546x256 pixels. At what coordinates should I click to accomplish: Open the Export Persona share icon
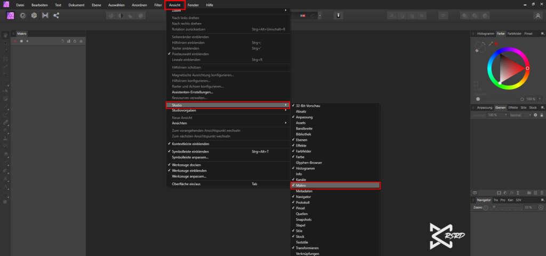point(57,15)
